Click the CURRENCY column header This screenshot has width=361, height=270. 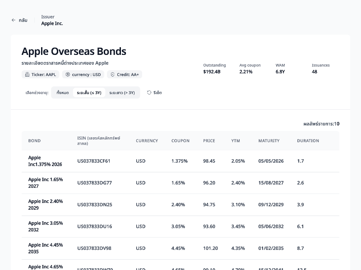pyautogui.click(x=147, y=141)
